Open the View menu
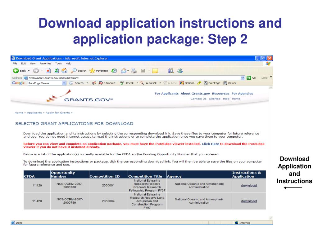The height and width of the screenshot is (238, 318). tap(33, 64)
